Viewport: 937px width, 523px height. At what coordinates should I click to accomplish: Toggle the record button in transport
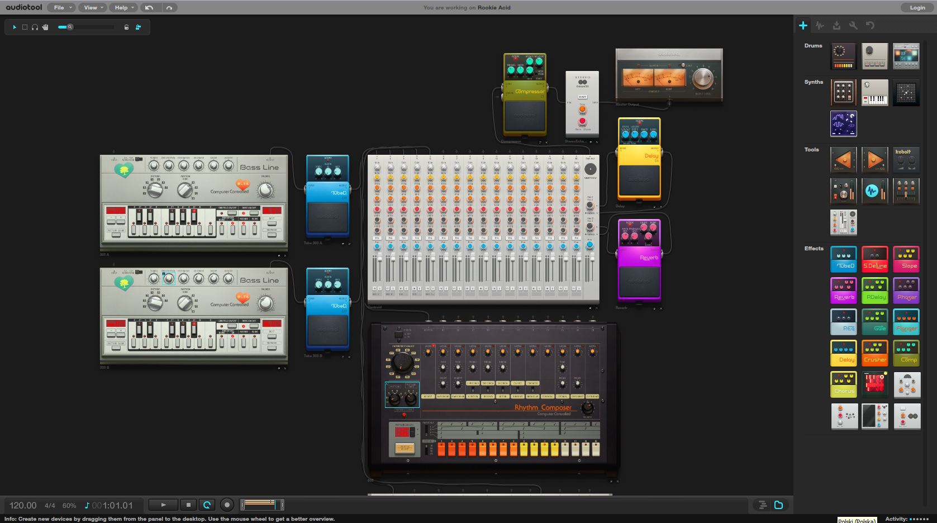click(227, 505)
